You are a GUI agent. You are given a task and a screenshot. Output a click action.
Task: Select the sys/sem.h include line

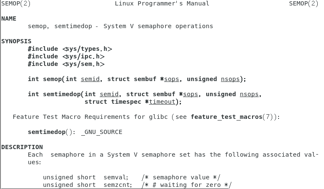[66, 64]
